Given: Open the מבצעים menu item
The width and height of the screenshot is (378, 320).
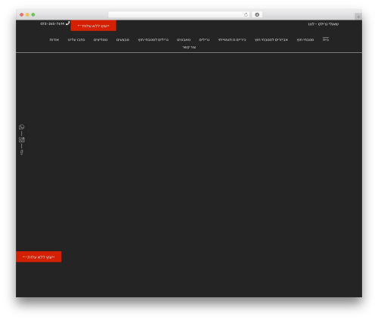Looking at the screenshot, I should pyautogui.click(x=122, y=39).
